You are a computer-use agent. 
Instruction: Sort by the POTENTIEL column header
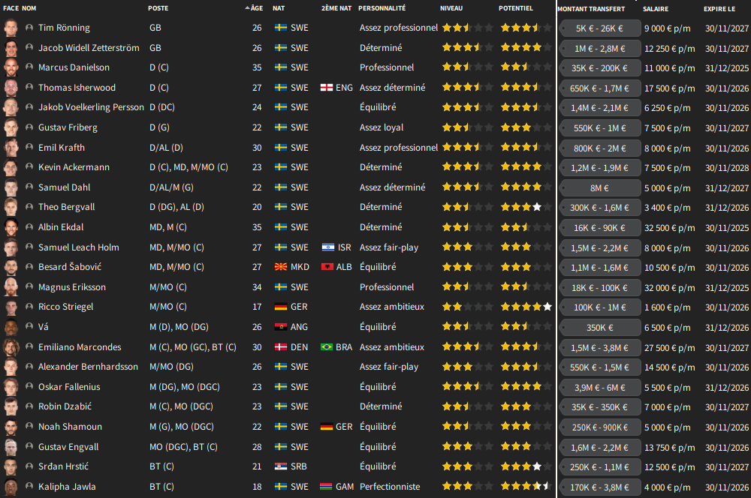pos(516,8)
